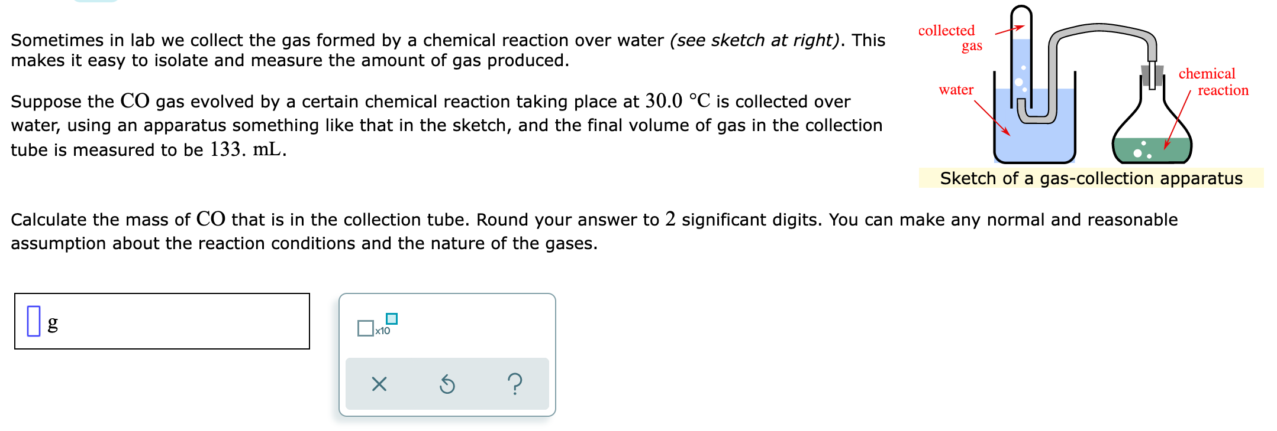Image resolution: width=1277 pixels, height=431 pixels.
Task: Select the answer box labeled g
Action: tap(160, 320)
